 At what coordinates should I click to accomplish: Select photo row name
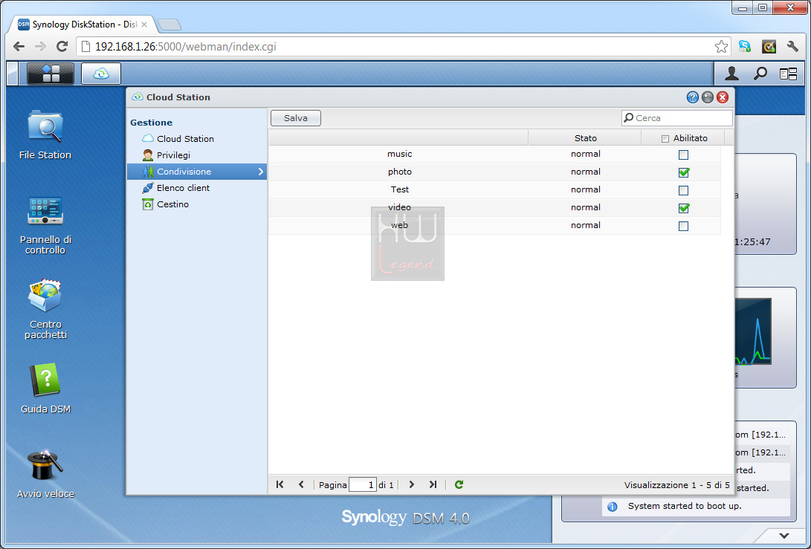(399, 172)
